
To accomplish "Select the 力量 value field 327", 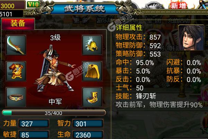I will click(x=34, y=124).
